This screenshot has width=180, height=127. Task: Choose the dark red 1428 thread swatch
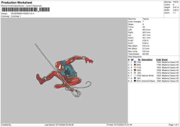135,70
